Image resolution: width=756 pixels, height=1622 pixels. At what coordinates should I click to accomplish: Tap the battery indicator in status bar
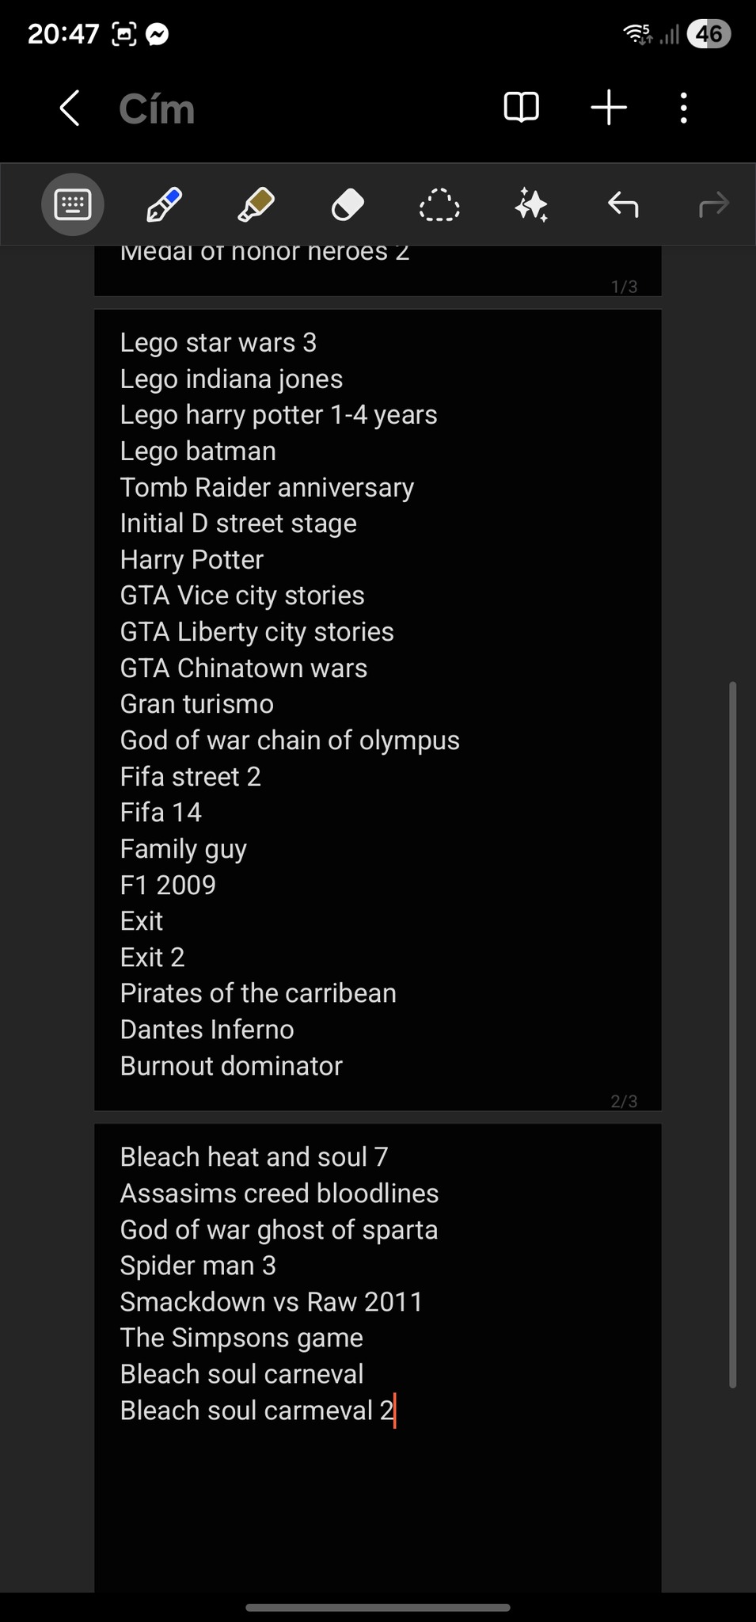tap(709, 34)
